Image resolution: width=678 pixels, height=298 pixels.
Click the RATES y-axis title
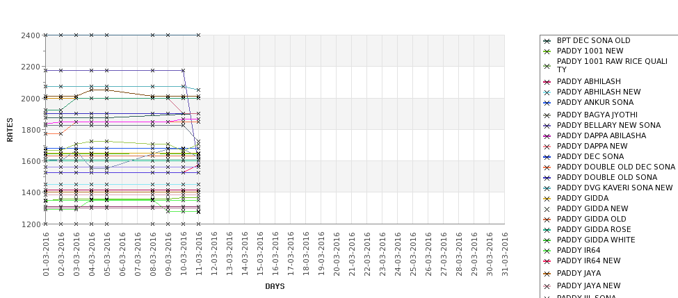[x=10, y=130]
